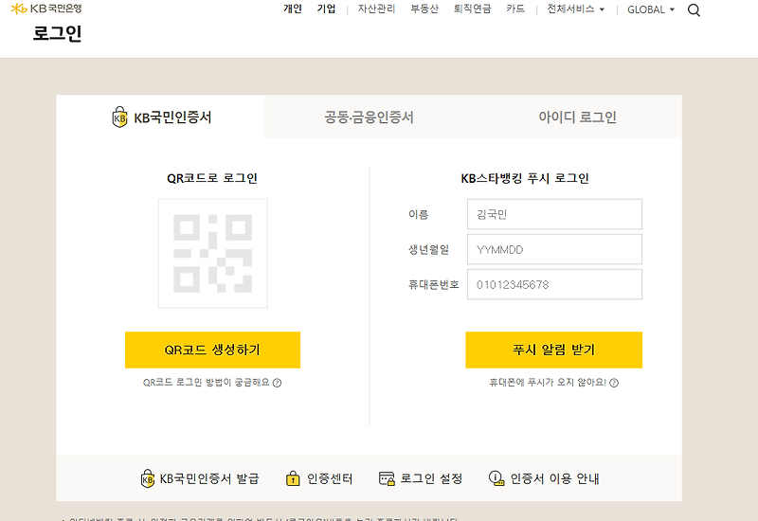
Task: Click the 인증센터 lock icon
Action: point(293,478)
